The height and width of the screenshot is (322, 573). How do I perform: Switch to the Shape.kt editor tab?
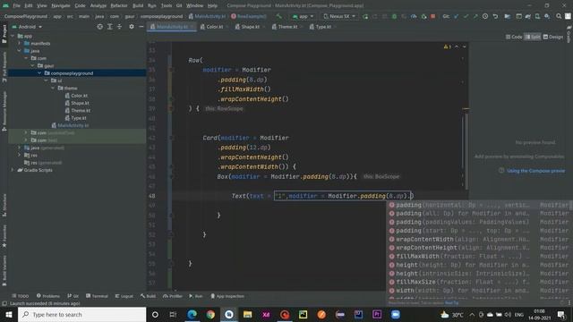click(250, 27)
